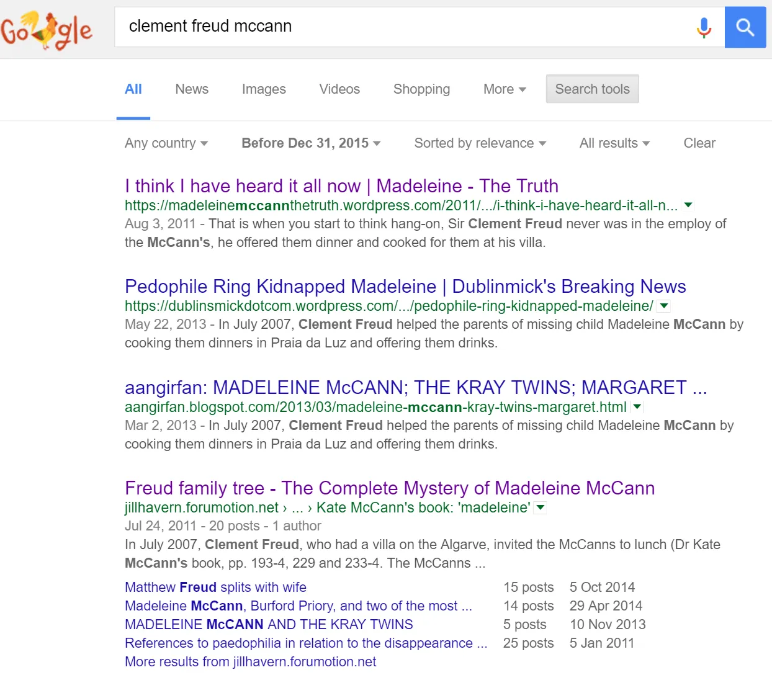Clear the applied search filters
The width and height of the screenshot is (772, 675).
pos(699,143)
